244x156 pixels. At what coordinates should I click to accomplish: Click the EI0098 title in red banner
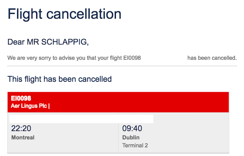tap(21, 98)
